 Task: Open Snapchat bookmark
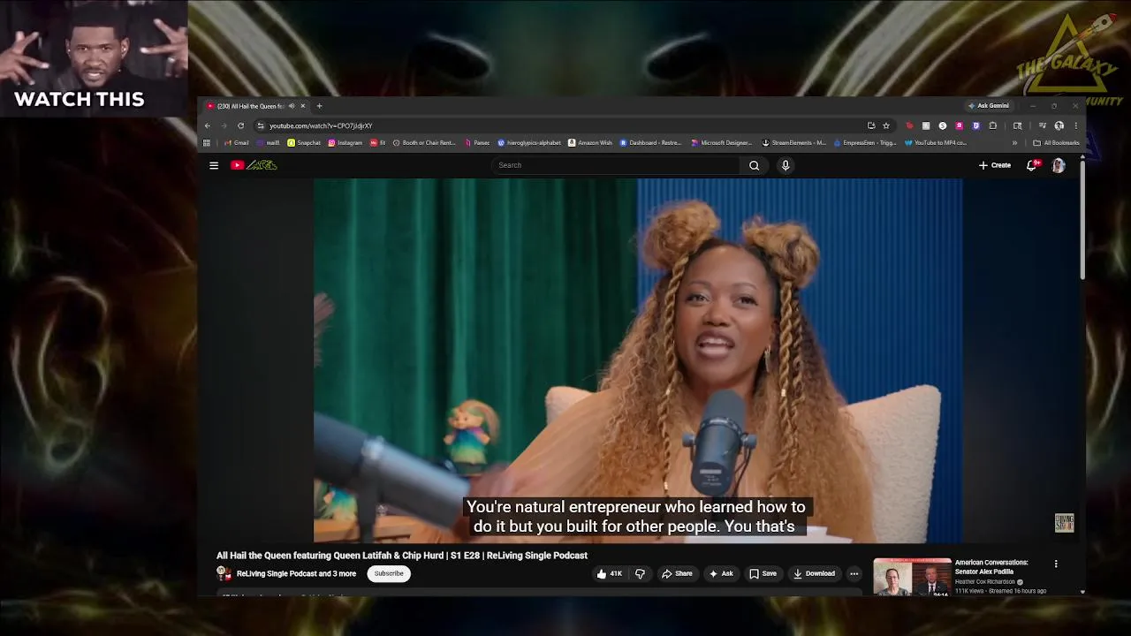[304, 143]
